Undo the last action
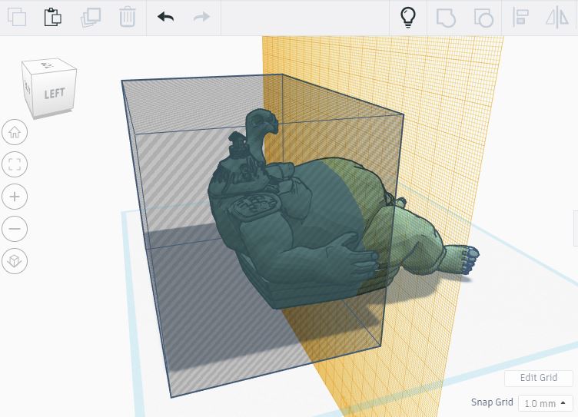The width and height of the screenshot is (578, 417). click(x=165, y=17)
